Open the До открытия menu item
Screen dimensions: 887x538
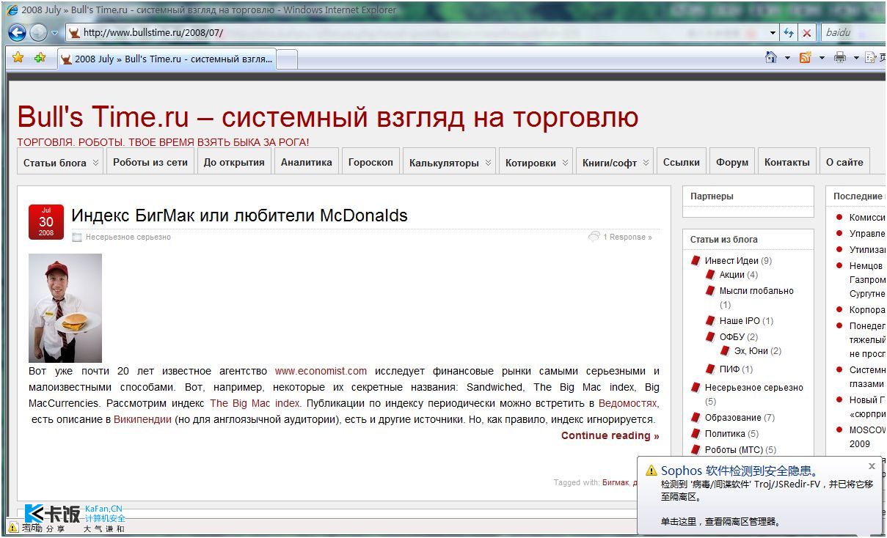click(234, 162)
